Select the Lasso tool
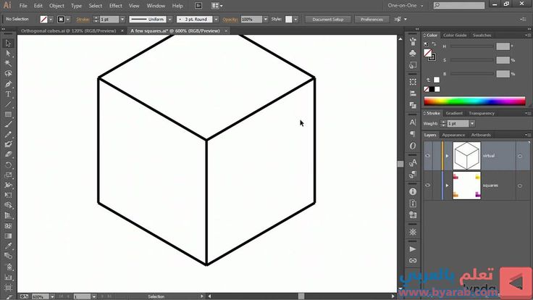Image resolution: width=533 pixels, height=300 pixels. coord(8,74)
